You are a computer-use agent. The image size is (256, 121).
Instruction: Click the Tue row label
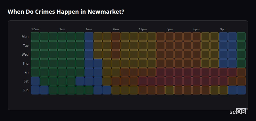pos(26,46)
